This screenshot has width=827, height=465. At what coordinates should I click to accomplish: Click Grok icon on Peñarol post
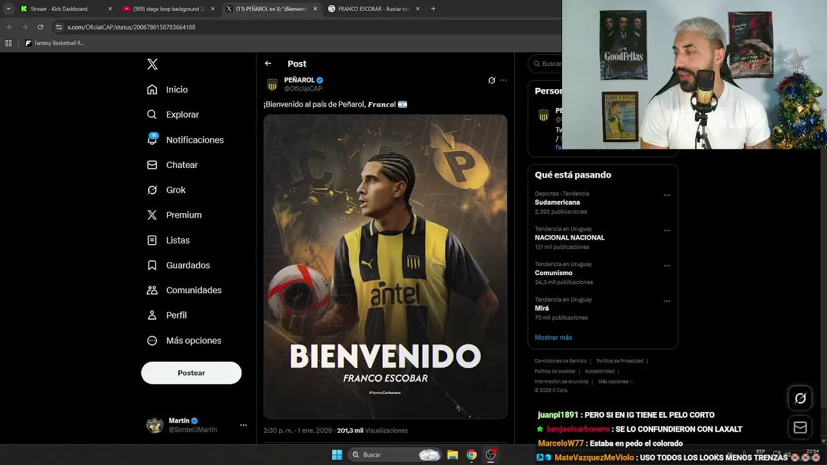492,80
